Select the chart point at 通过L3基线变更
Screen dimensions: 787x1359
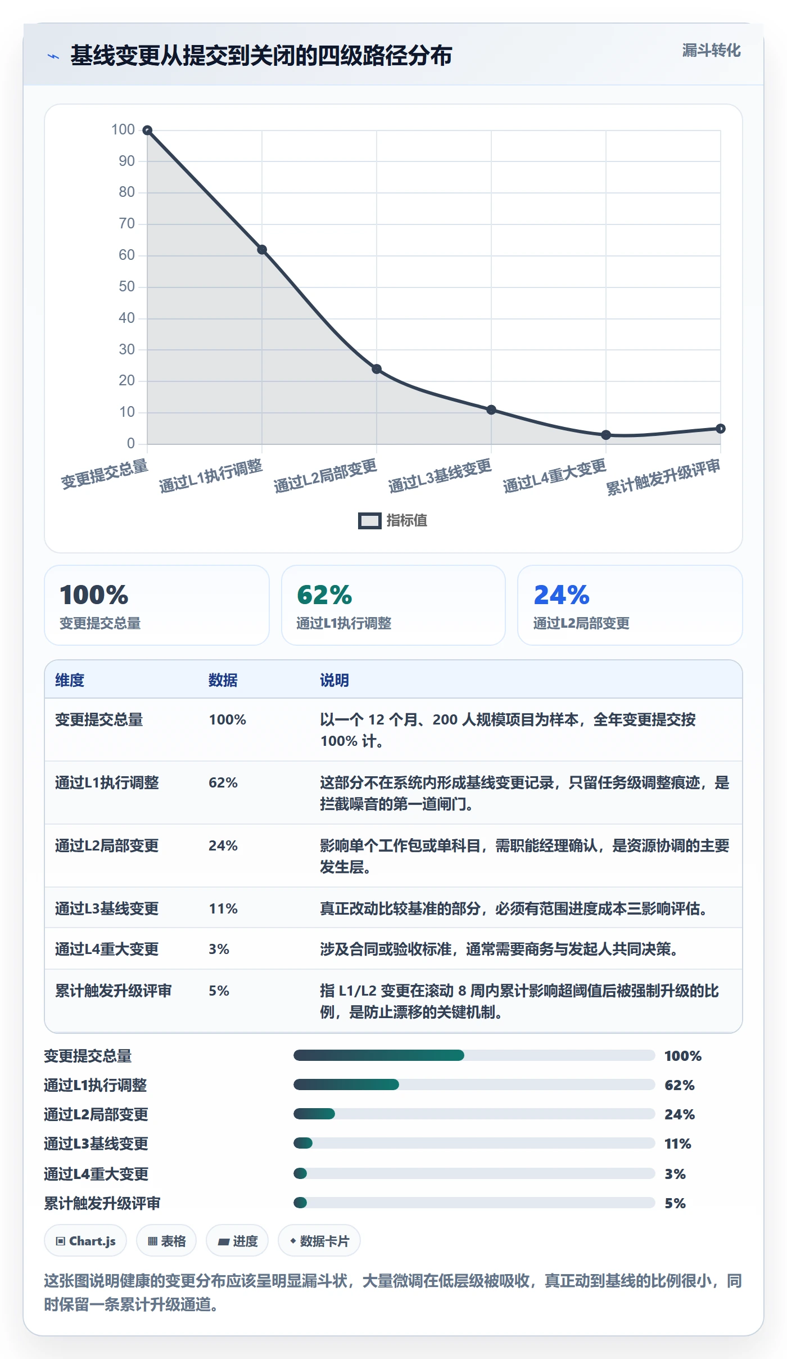pos(491,409)
